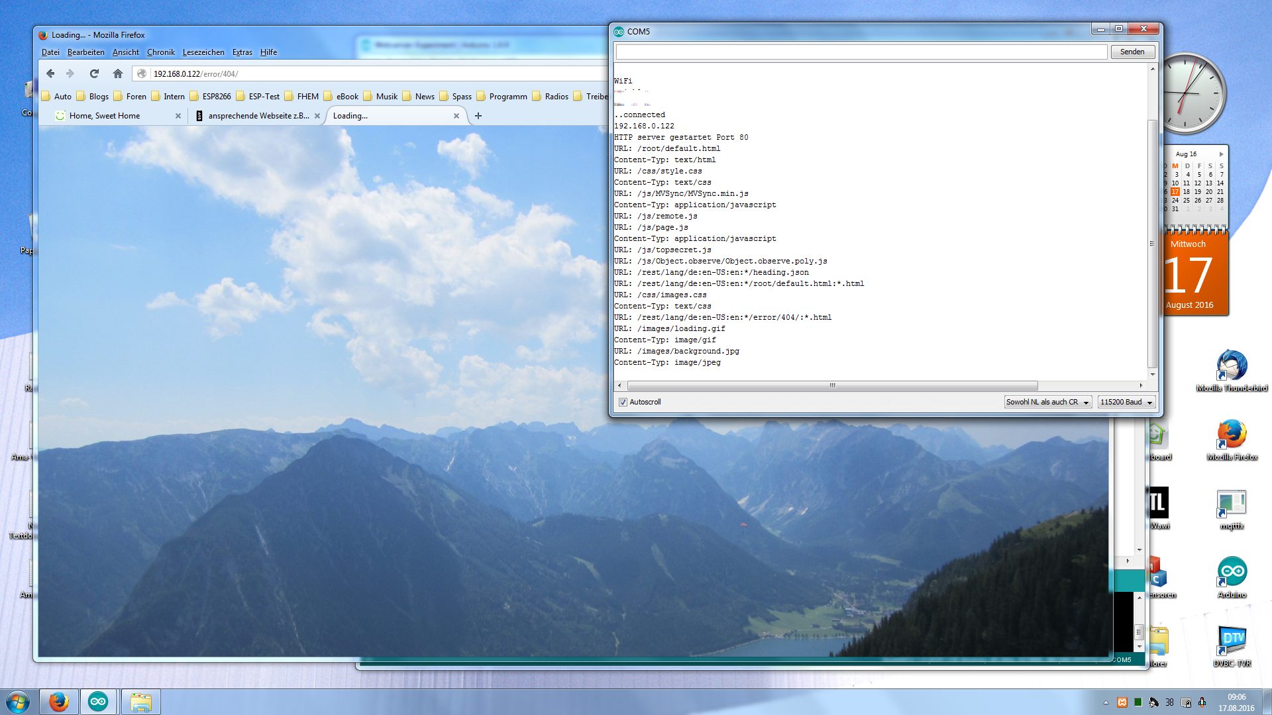Open the Musik bookmarks folder
The image size is (1272, 715).
coord(380,96)
